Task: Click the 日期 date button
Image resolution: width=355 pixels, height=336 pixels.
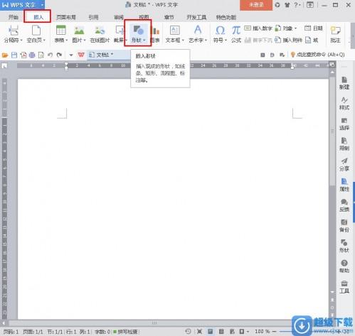Action: (314, 28)
